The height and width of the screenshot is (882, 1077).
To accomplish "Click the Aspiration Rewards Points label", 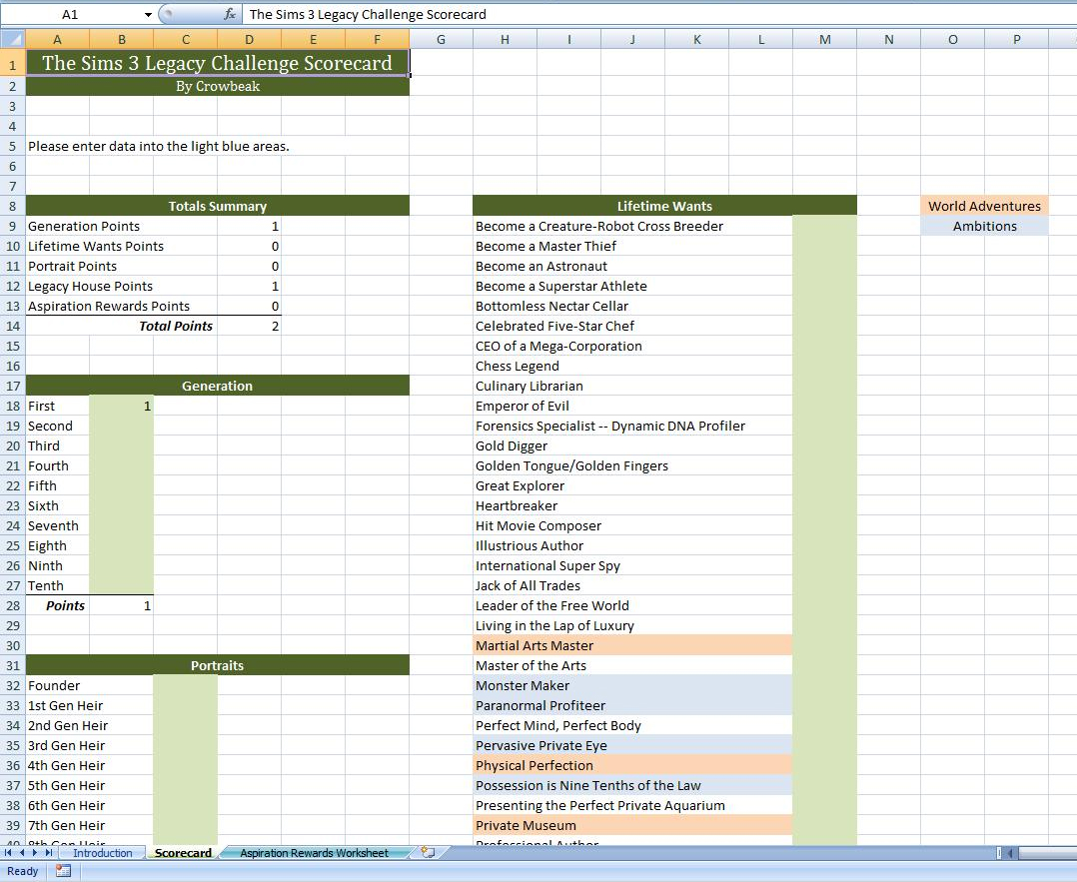I will (x=109, y=306).
